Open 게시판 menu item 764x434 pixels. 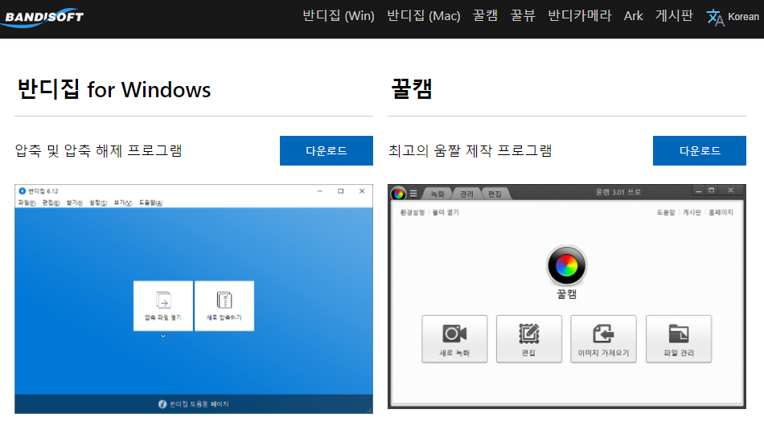point(674,15)
